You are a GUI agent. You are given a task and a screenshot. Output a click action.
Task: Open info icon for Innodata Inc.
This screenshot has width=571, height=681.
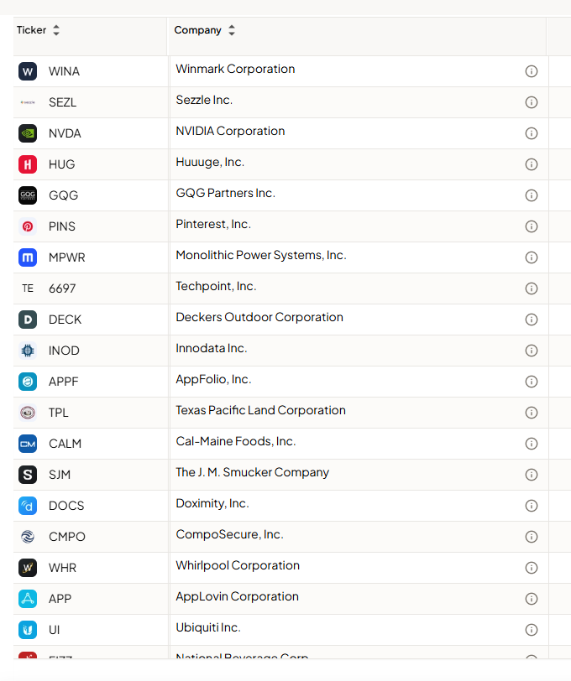click(x=532, y=351)
